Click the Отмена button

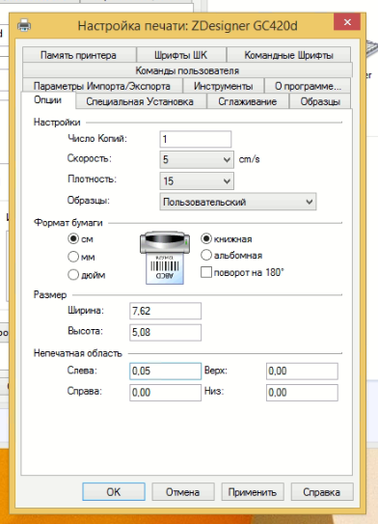point(183,491)
